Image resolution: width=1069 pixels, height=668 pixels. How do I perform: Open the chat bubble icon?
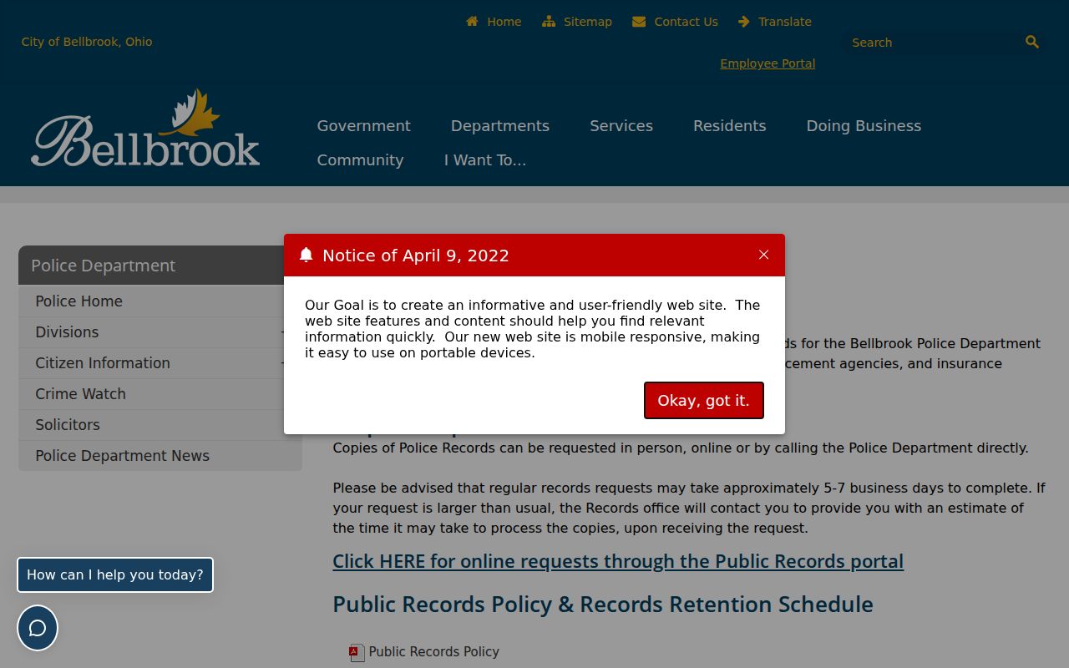(x=38, y=628)
